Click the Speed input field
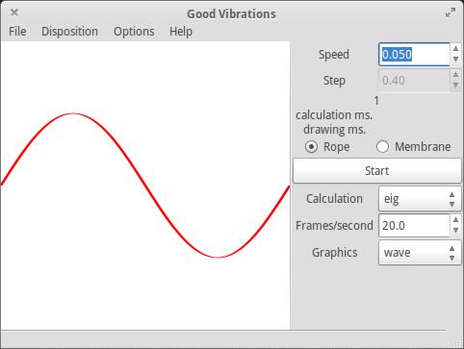Image resolution: width=464 pixels, height=349 pixels. pyautogui.click(x=414, y=55)
